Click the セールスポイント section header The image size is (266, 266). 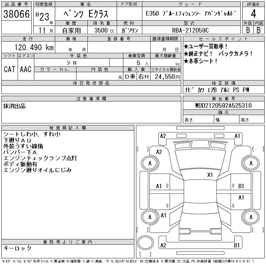pyautogui.click(x=223, y=39)
